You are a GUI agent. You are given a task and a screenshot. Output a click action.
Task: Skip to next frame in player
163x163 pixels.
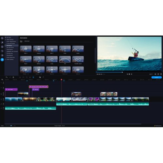click(x=132, y=74)
